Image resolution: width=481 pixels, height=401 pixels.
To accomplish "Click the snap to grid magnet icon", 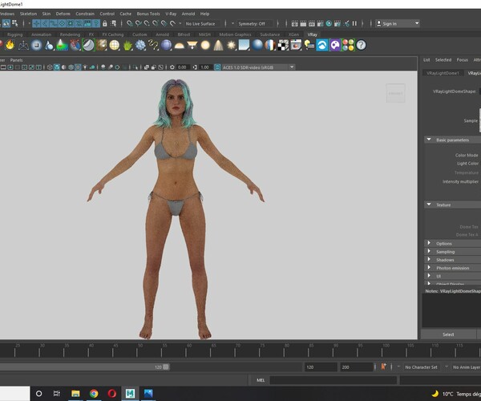I will point(130,23).
